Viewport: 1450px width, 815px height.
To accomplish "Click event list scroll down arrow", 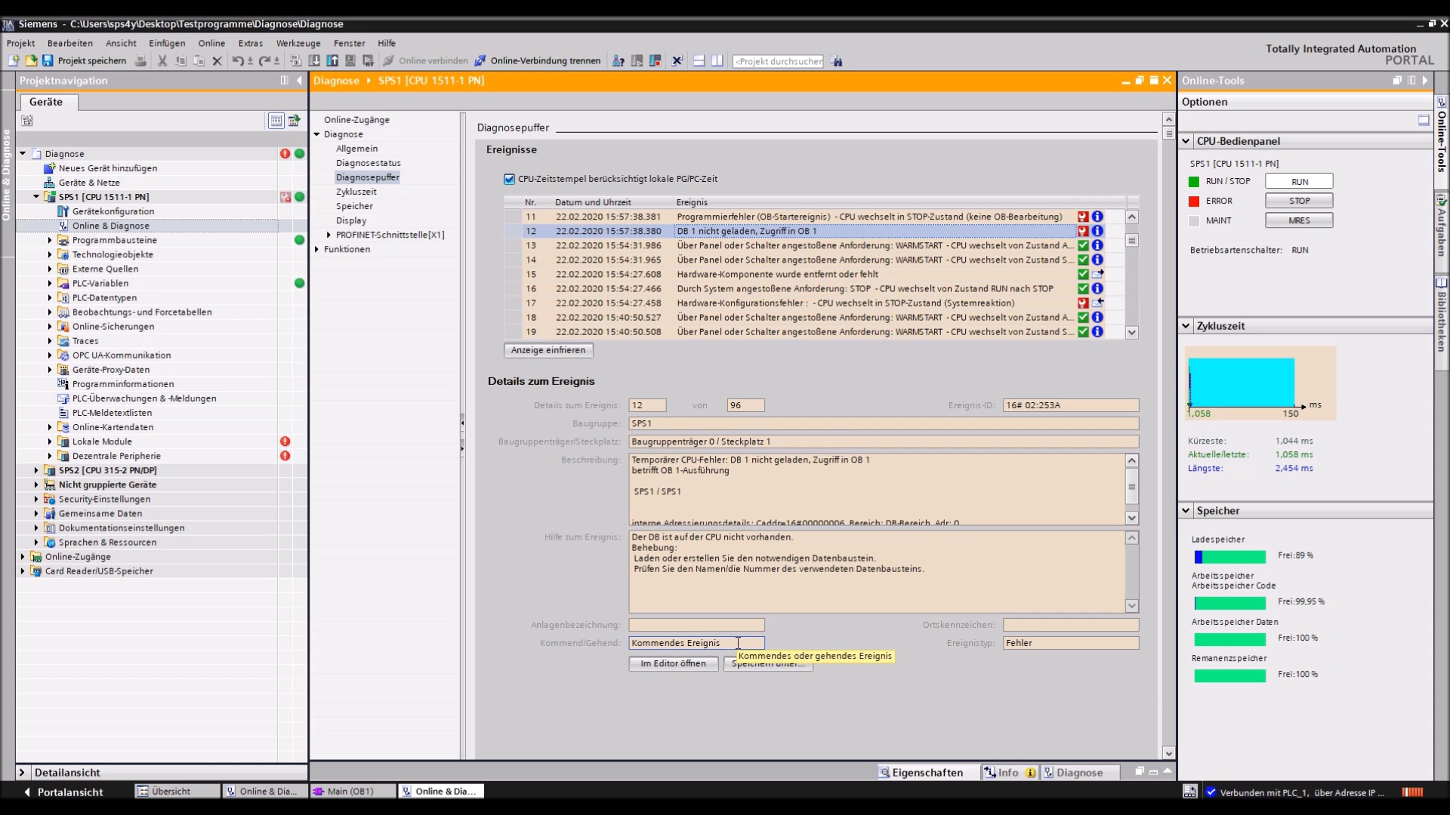I will pos(1131,332).
